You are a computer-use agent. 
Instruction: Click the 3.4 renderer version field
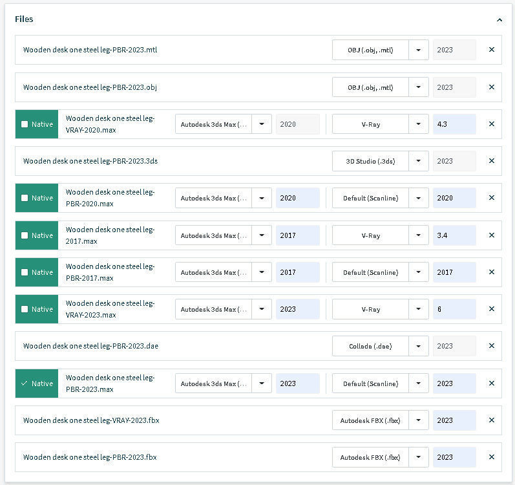[454, 235]
